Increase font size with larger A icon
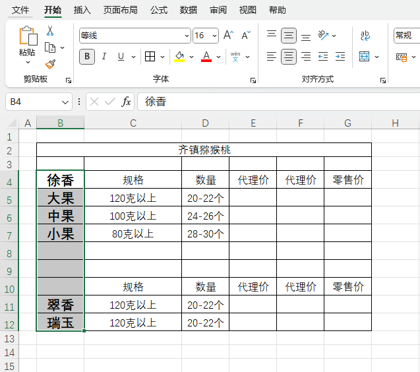Image resolution: width=420 pixels, height=372 pixels. pyautogui.click(x=229, y=35)
